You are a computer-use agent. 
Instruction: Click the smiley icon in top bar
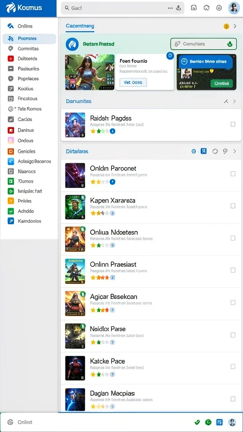[x=219, y=8]
